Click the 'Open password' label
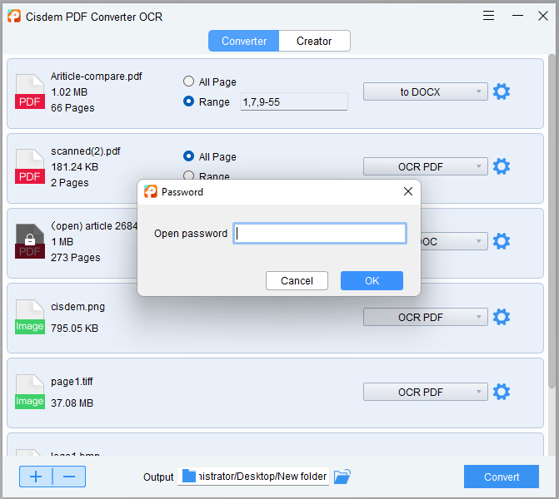The image size is (559, 499). pyautogui.click(x=191, y=234)
